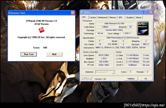Click the Multiplier value x 20.0

click(x=104, y=58)
